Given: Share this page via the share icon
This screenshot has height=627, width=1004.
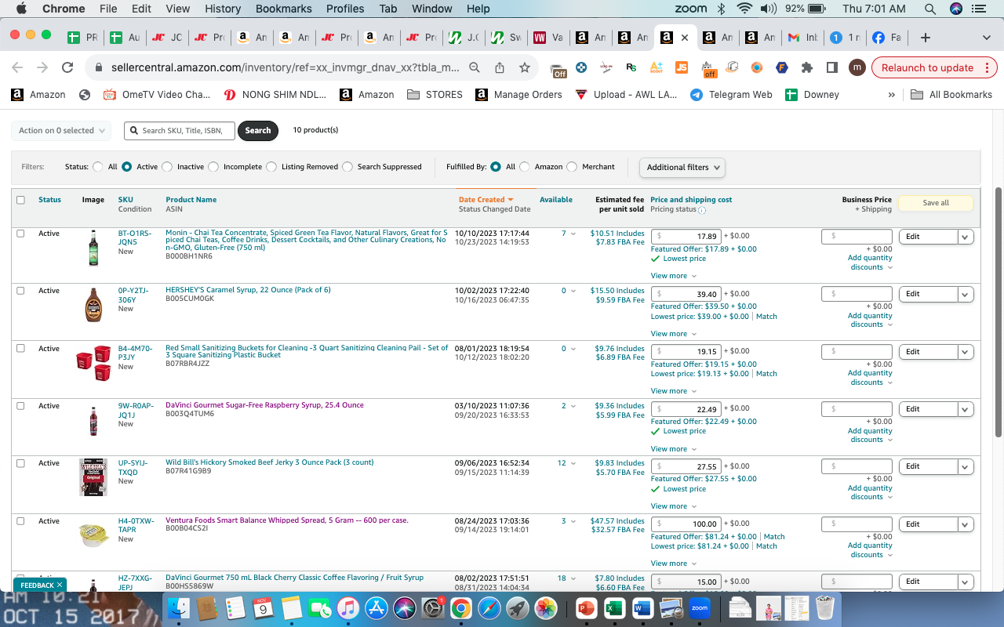Looking at the screenshot, I should [x=500, y=67].
